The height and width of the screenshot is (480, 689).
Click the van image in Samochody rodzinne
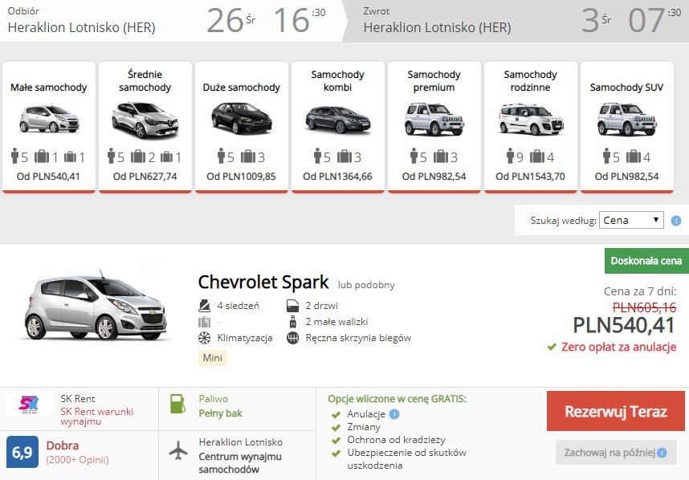click(x=531, y=120)
